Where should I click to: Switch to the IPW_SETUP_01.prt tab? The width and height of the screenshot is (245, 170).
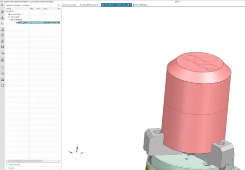(89, 5)
